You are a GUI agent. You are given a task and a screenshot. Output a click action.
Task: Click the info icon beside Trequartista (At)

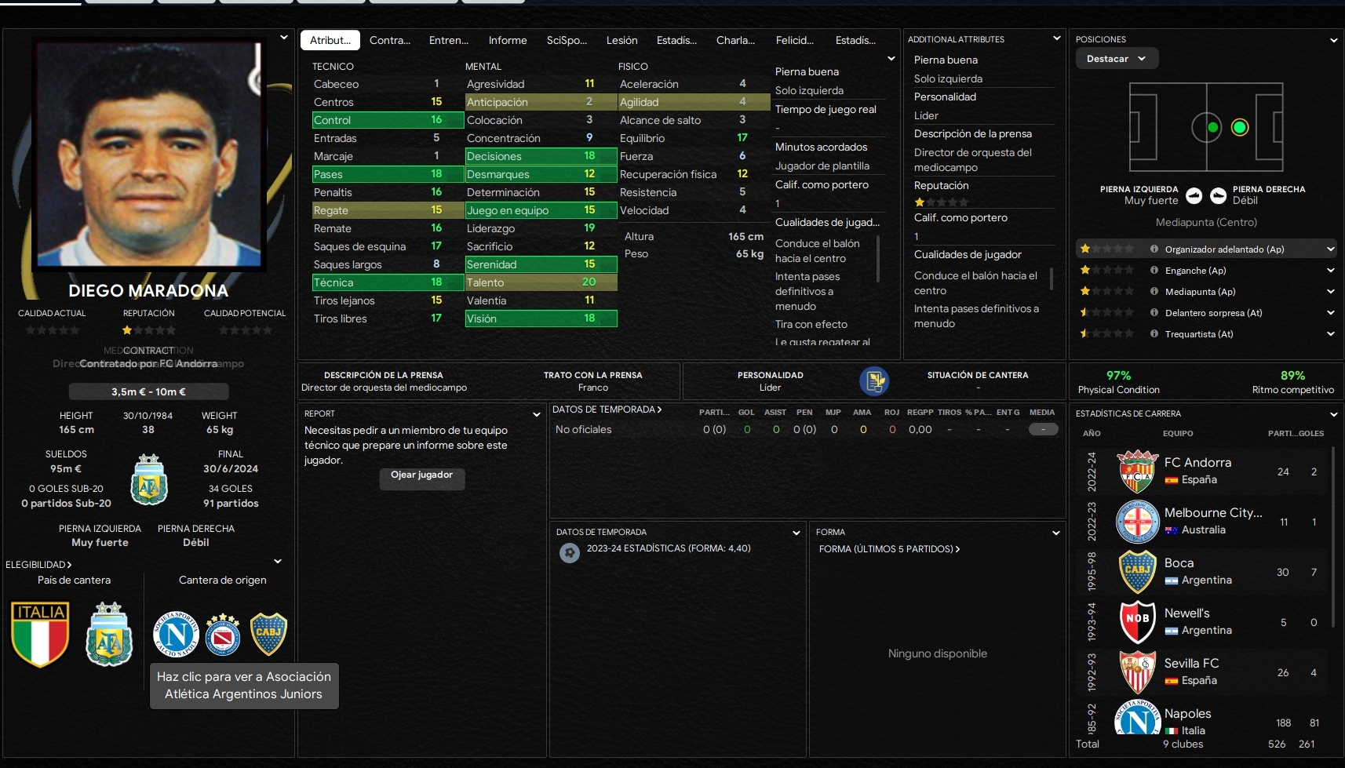pyautogui.click(x=1154, y=334)
